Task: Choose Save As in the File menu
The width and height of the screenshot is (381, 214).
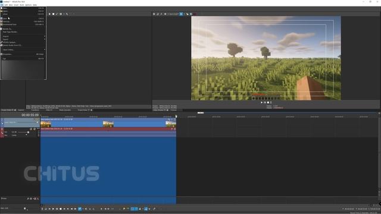Action: (23, 21)
